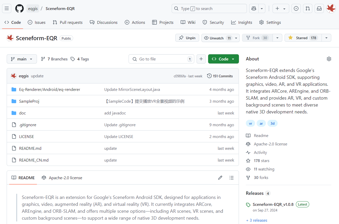View the 178 stars link
Screen dimensions: 339x224
tap(261, 161)
